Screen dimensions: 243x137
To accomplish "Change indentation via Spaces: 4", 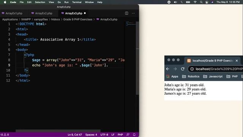I will pos(91,135).
